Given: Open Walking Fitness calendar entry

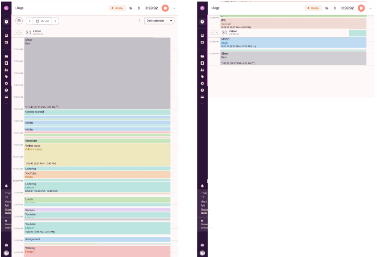Looking at the screenshot, I should (97, 251).
